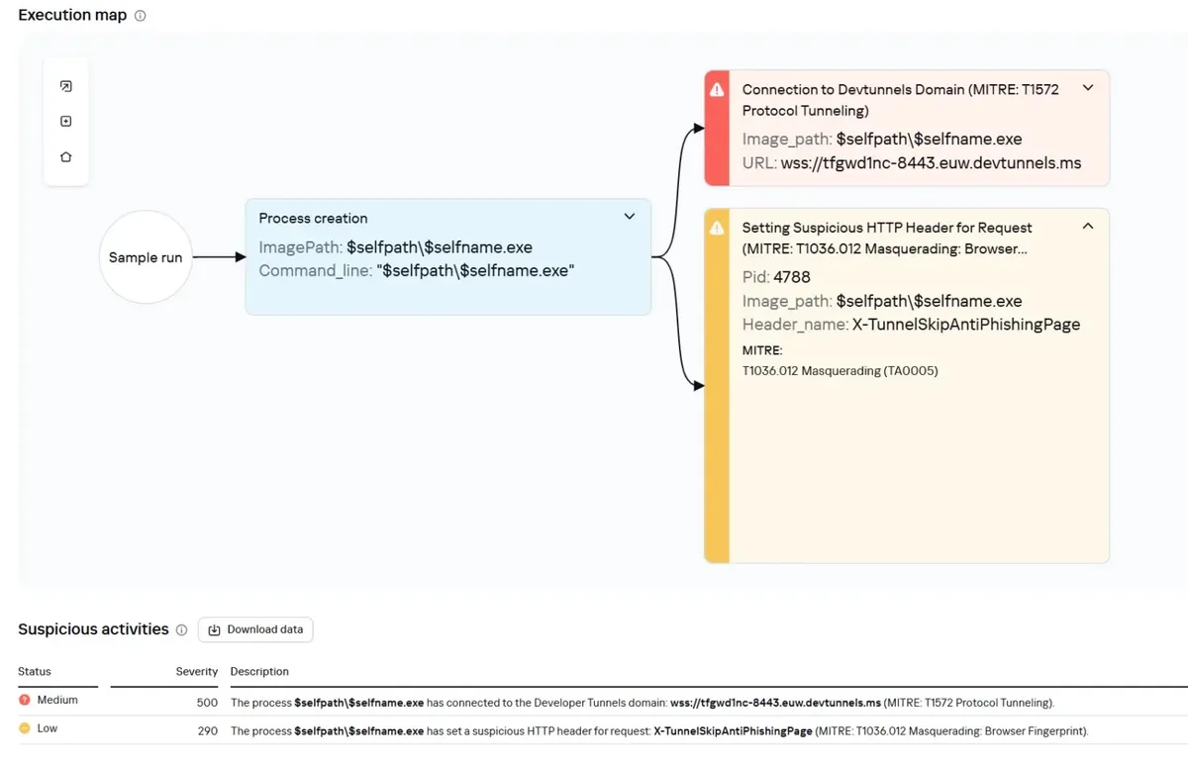
Task: Click the Download data button
Action: tap(255, 629)
